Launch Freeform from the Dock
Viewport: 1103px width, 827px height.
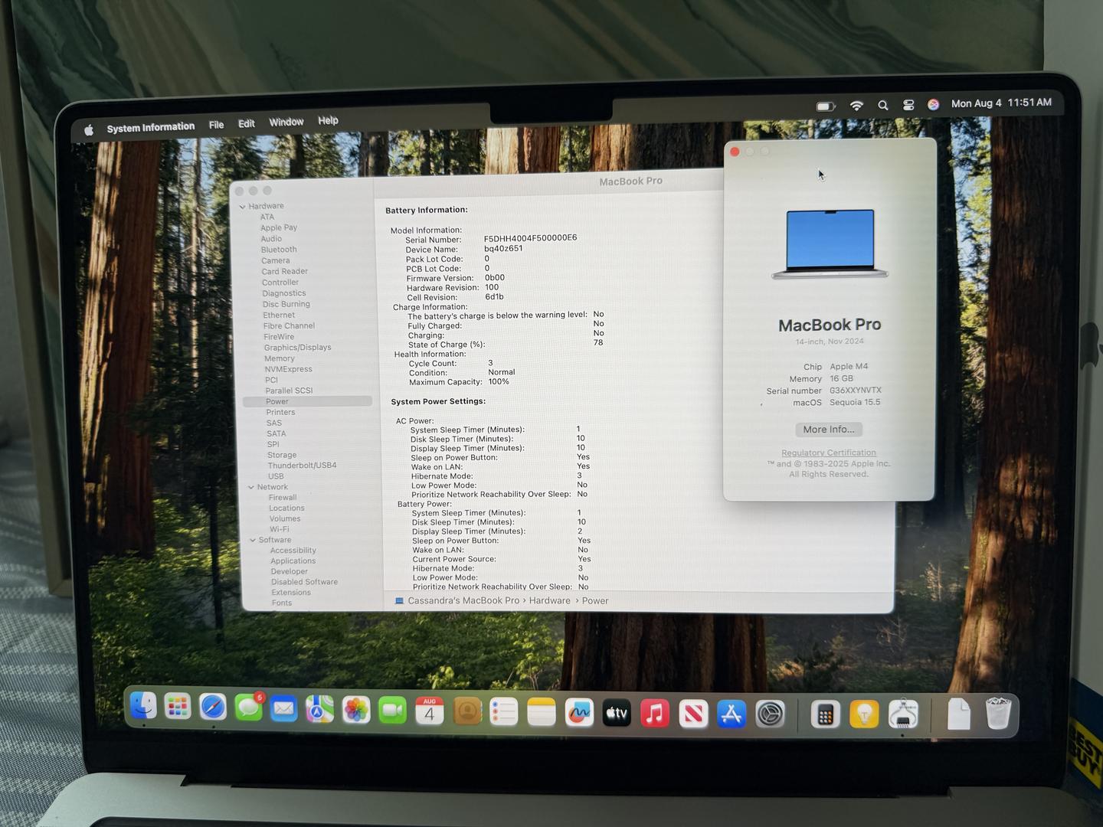click(x=579, y=714)
